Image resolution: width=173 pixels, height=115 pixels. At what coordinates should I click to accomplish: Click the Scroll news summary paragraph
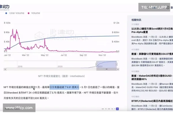(x=152, y=40)
